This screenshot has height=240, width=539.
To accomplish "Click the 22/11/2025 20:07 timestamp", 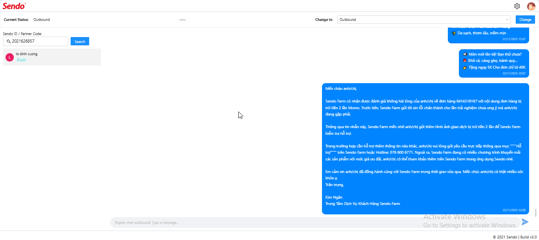I will pos(514,73).
